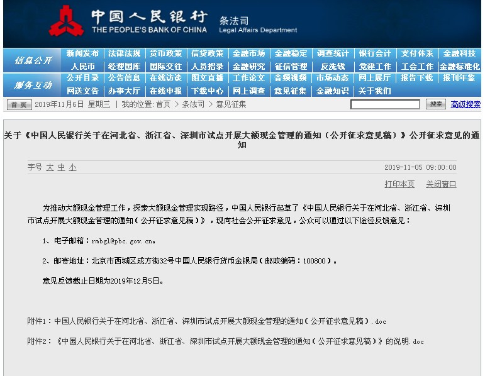
Task: Go to 网上展厅 section
Action: click(x=374, y=78)
